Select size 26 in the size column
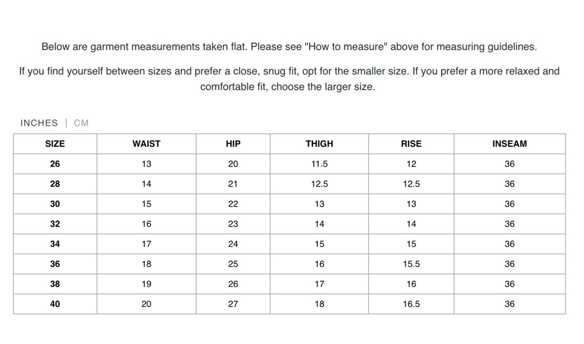The height and width of the screenshot is (344, 584). point(55,164)
